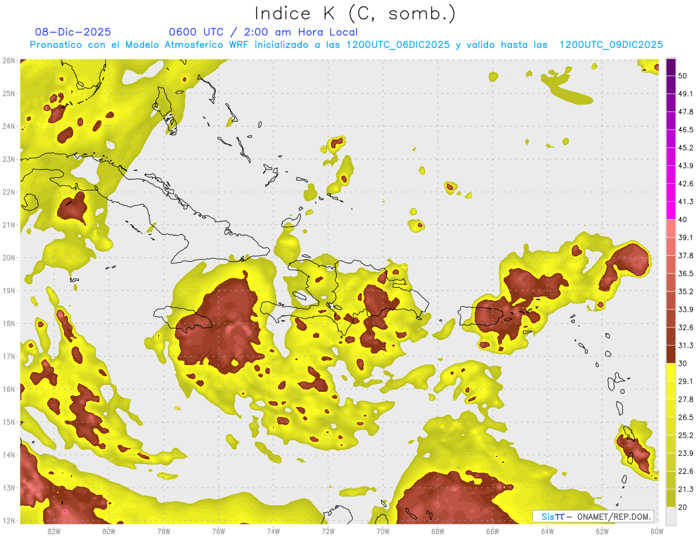Click the bright magenta swatch between 40 and 41.3

[x=671, y=210]
